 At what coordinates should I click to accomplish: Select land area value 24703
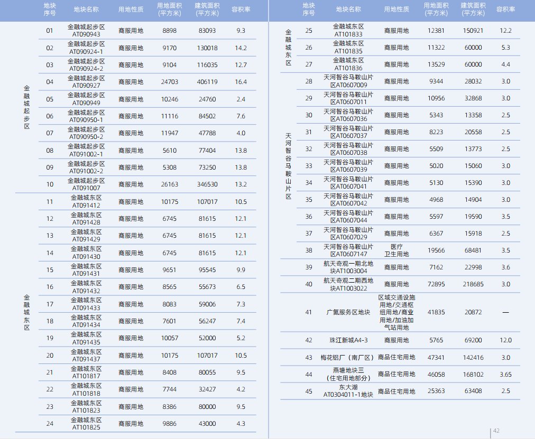coord(170,82)
